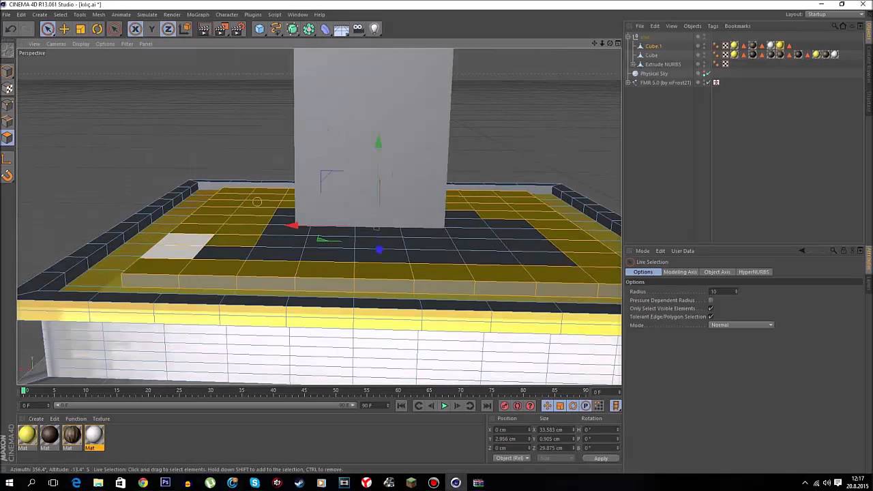Switch to Polygons mode in left sidebar
The image size is (873, 491).
pyautogui.click(x=8, y=138)
